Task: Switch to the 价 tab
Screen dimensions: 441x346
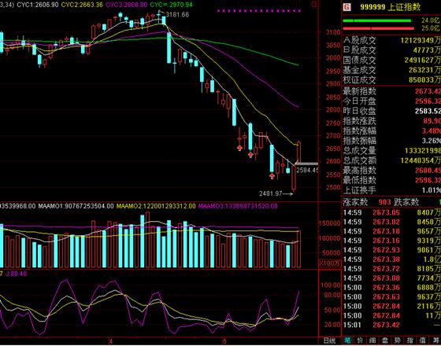Action: (x=360, y=341)
